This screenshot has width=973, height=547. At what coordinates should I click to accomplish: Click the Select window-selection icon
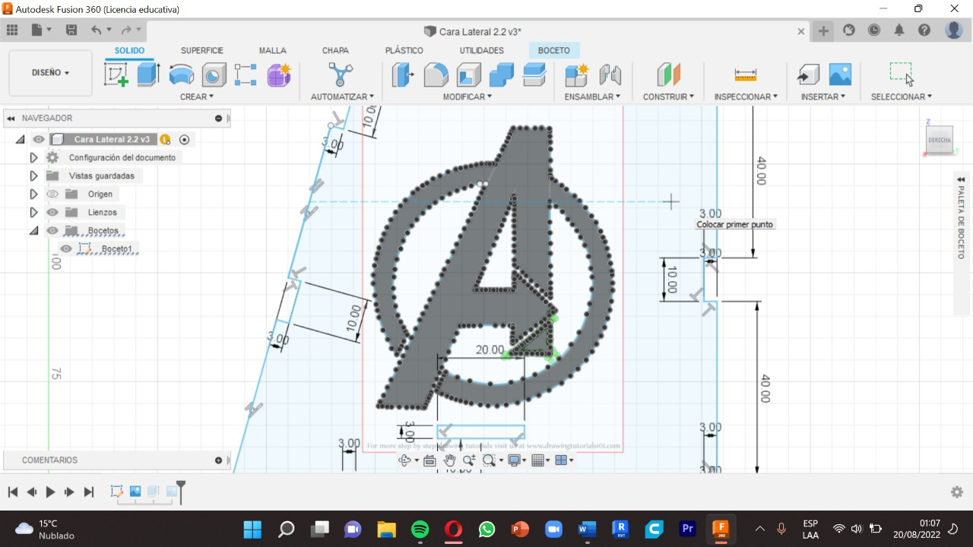[902, 74]
